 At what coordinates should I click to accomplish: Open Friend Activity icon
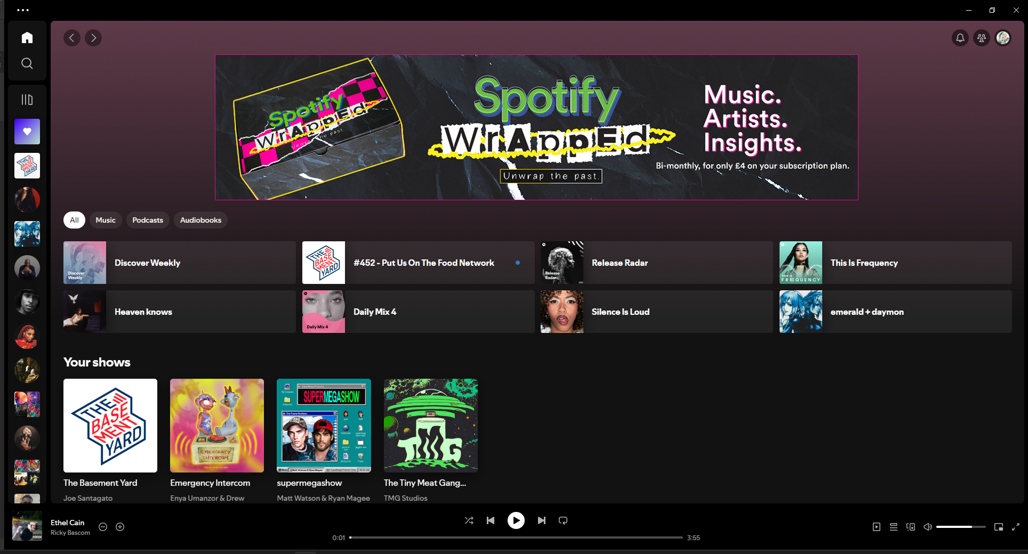pos(982,38)
